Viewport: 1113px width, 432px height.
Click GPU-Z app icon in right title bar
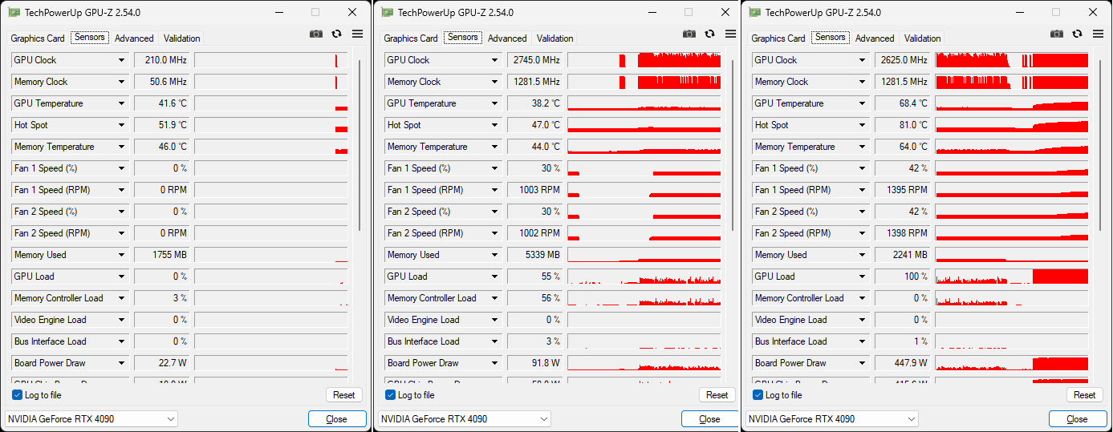click(x=755, y=12)
